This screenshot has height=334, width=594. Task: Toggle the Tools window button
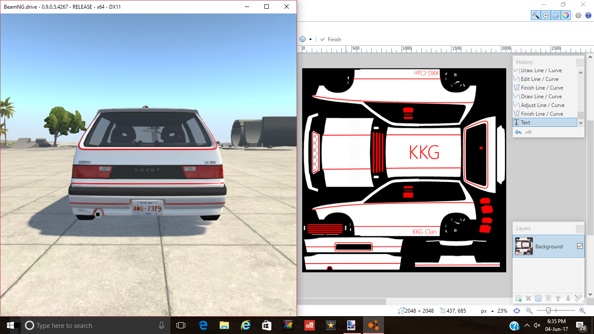point(535,15)
